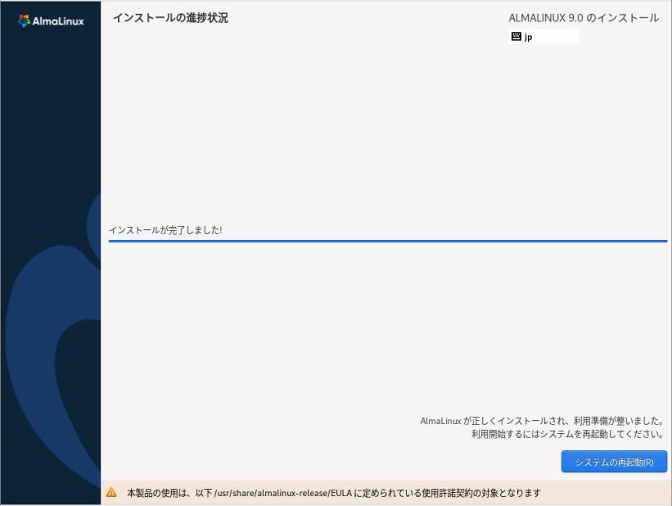Click the システムの再起動(R) reboot button

pos(614,462)
